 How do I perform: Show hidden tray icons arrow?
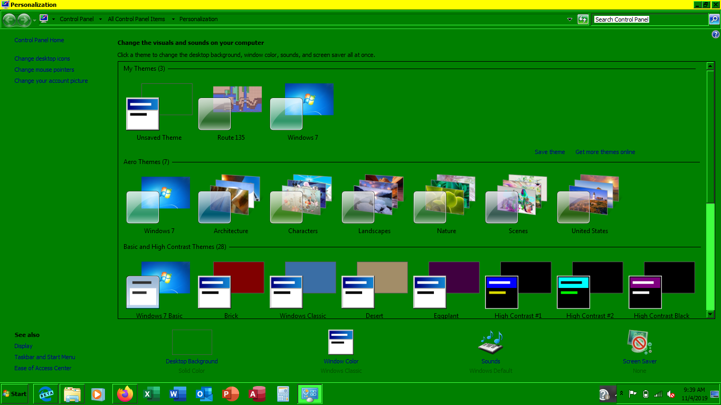(x=621, y=394)
